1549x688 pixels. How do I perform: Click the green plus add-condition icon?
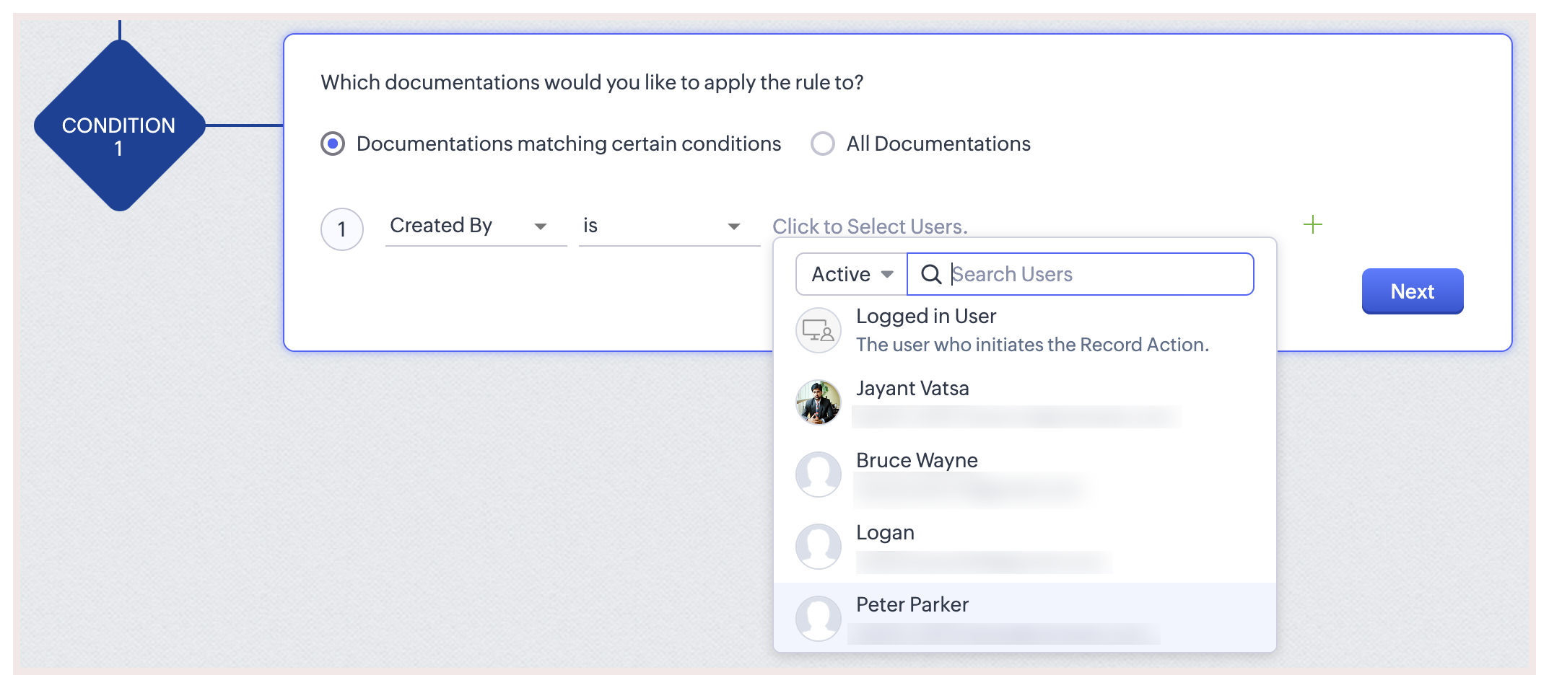point(1312,225)
